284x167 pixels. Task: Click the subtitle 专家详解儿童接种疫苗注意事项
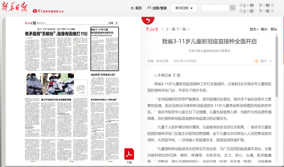point(209,51)
